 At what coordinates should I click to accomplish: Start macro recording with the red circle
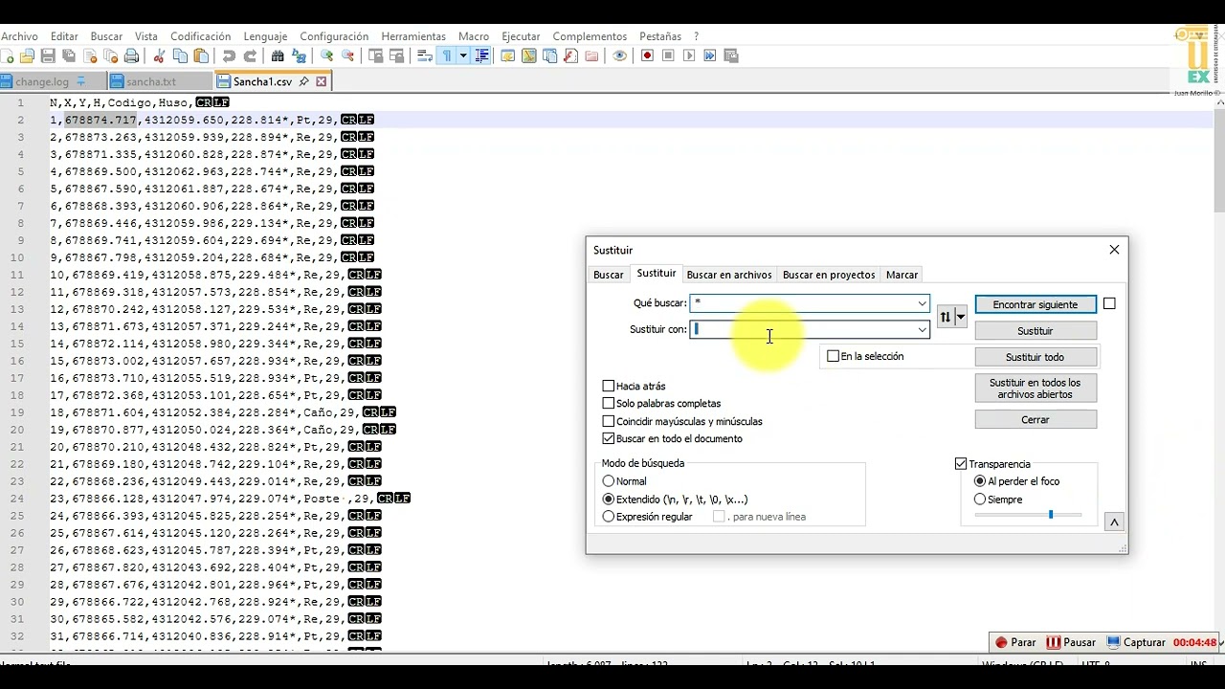tap(647, 56)
